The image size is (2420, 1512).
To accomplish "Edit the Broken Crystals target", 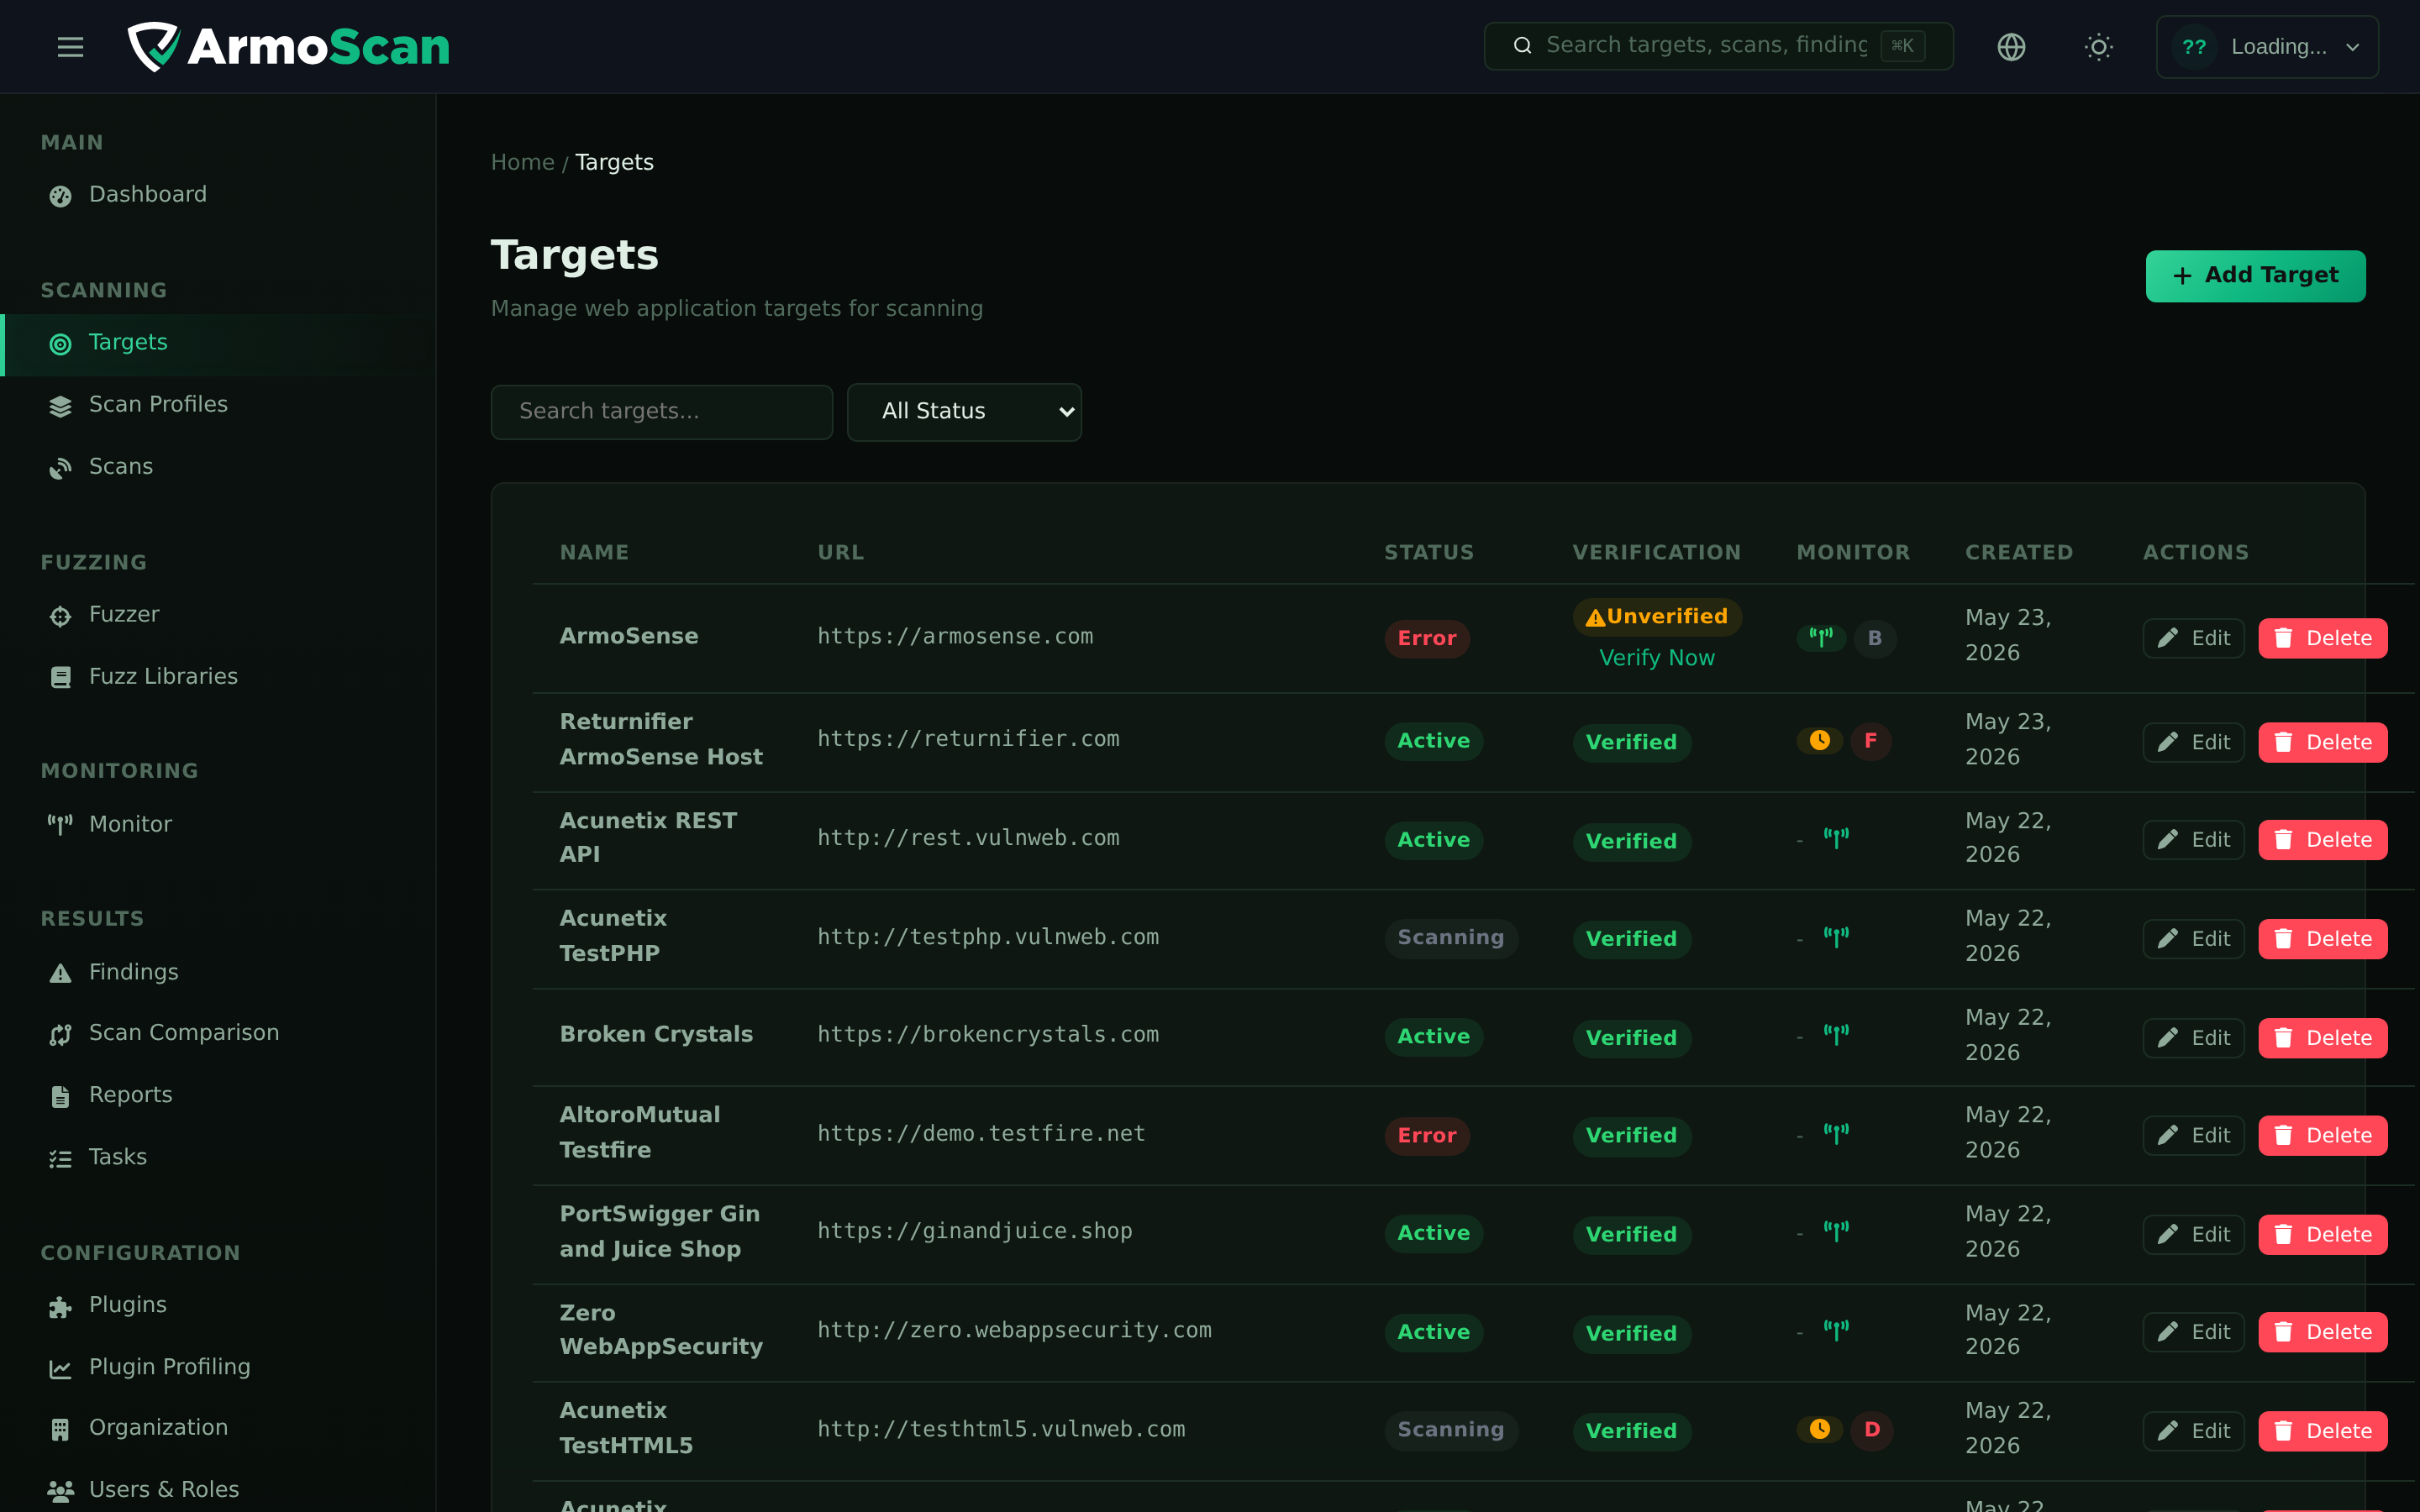I will (x=2193, y=1038).
